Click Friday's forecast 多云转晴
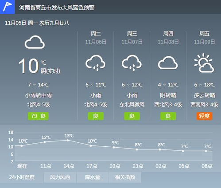The width and height of the screenshot is (221, 188). click(204, 95)
